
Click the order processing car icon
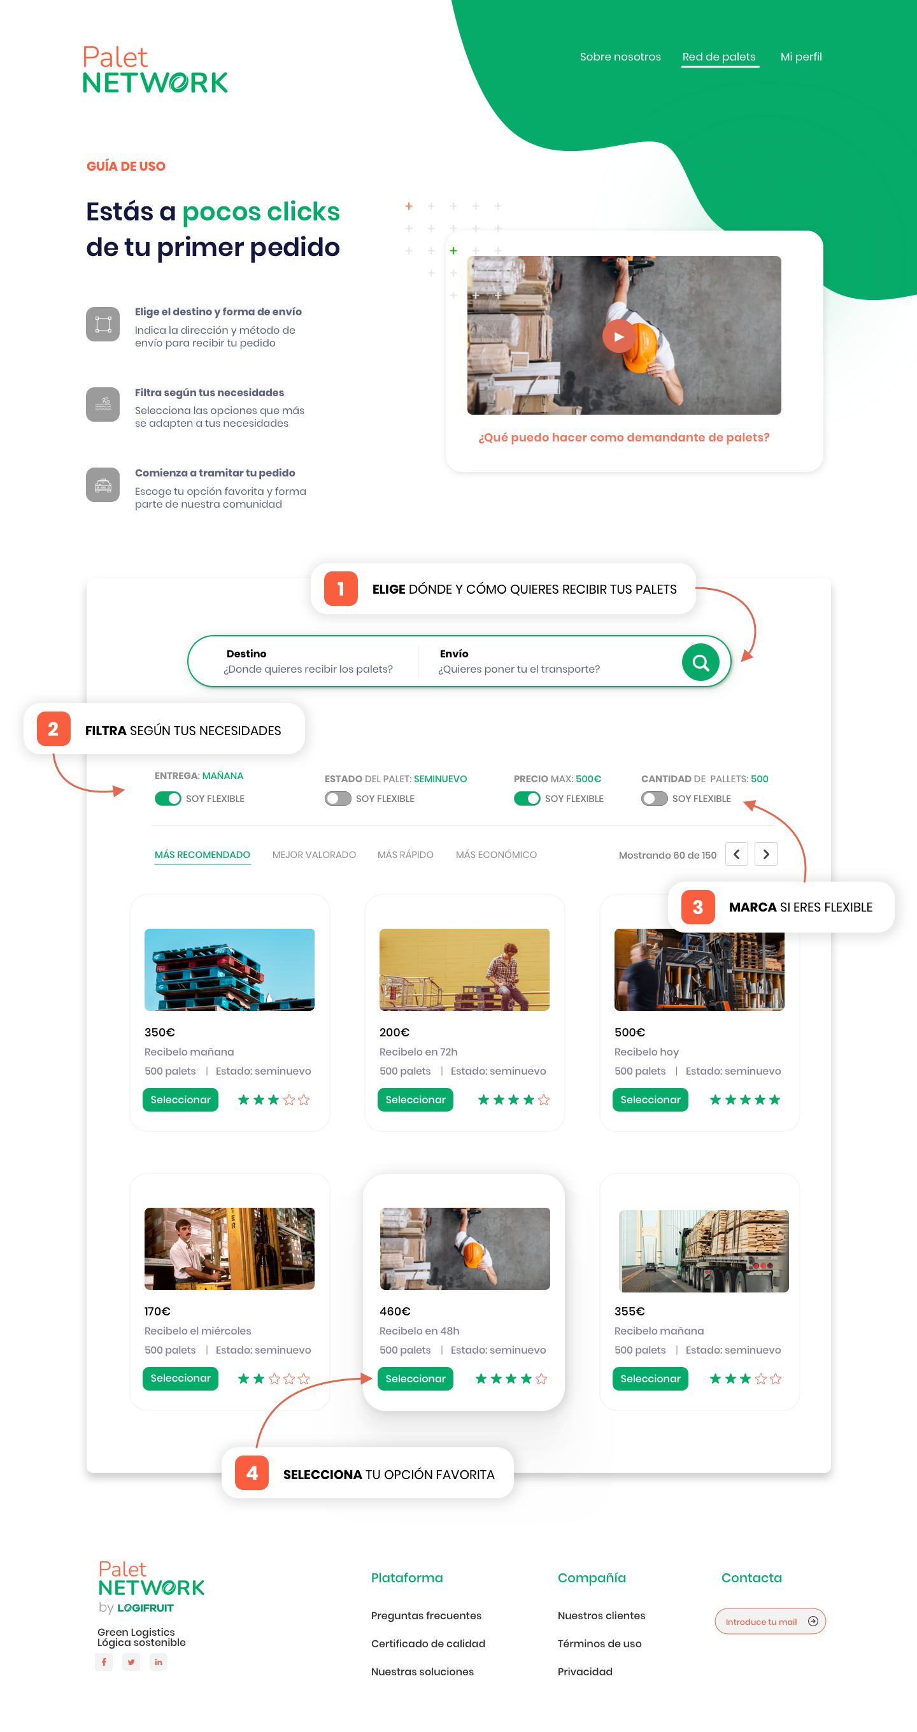pos(103,485)
